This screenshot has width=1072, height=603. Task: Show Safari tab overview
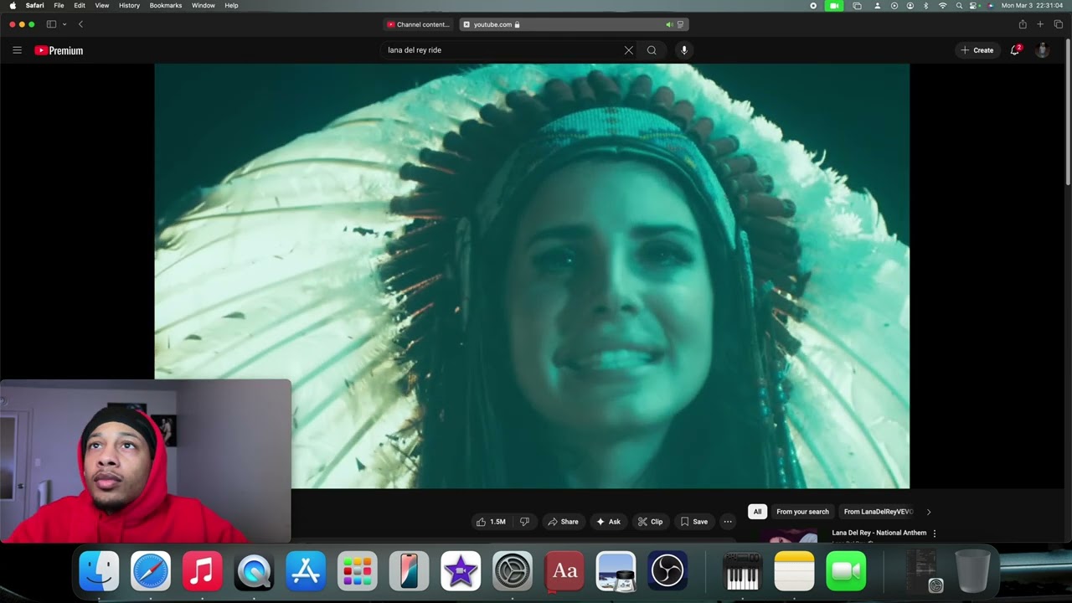tap(1059, 24)
